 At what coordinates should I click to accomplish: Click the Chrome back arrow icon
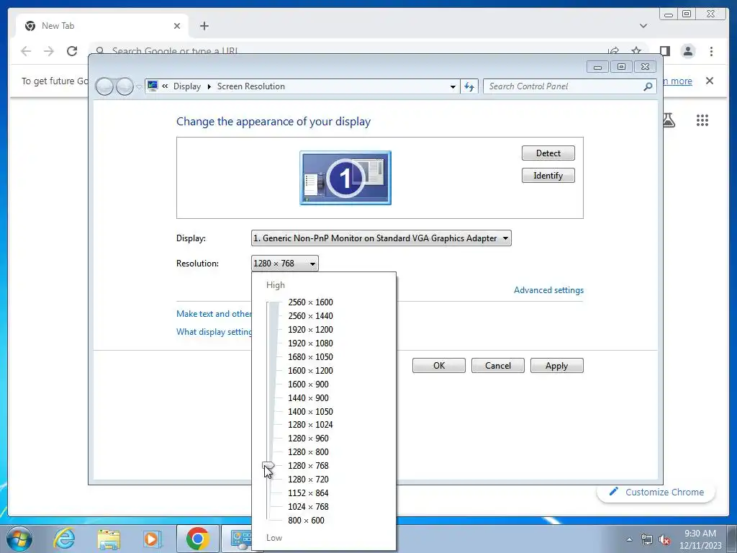point(26,51)
